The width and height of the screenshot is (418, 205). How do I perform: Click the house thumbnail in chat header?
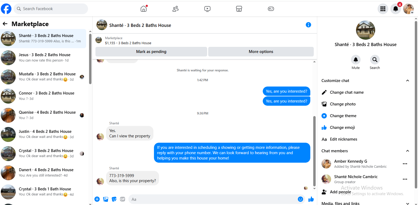coord(102,25)
